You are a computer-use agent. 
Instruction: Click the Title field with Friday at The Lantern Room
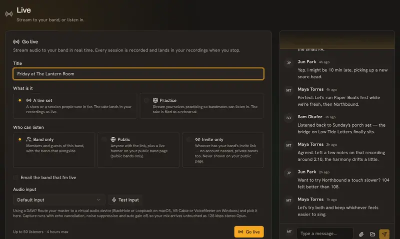[x=138, y=74]
